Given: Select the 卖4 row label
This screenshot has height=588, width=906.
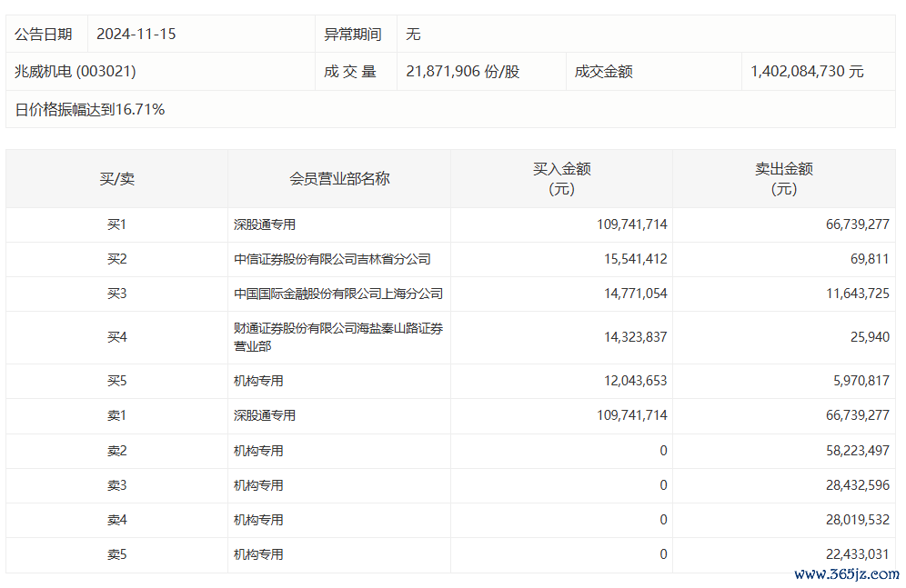Looking at the screenshot, I should [x=116, y=520].
